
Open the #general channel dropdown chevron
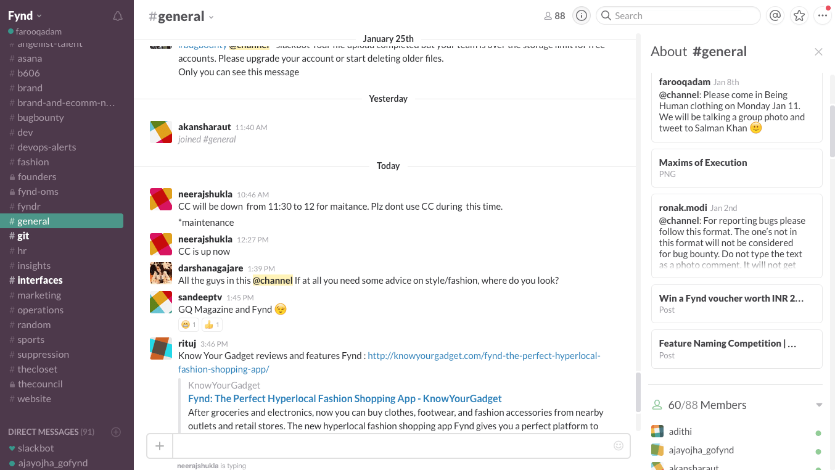[211, 17]
